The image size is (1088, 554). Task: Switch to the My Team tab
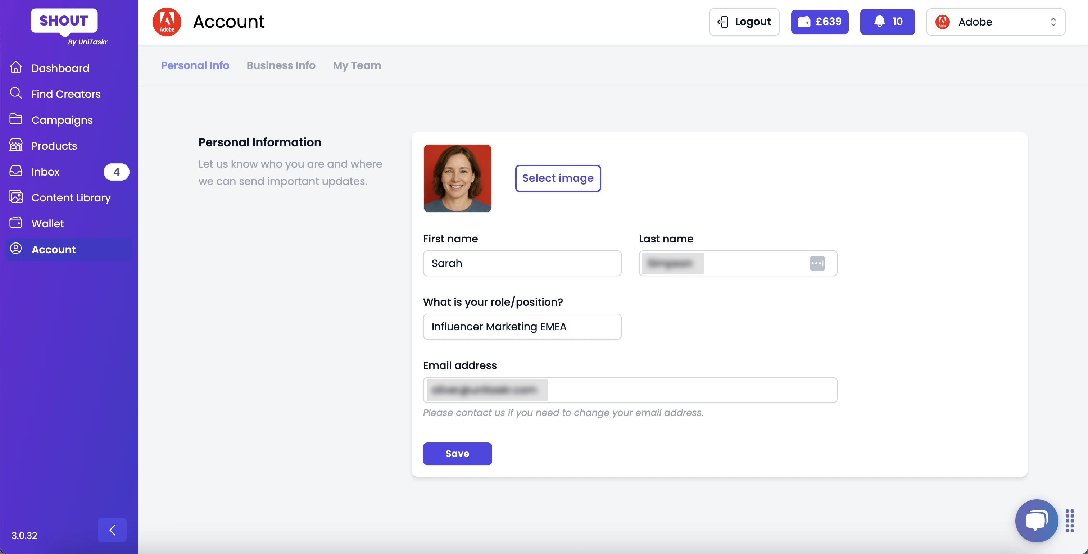[357, 65]
